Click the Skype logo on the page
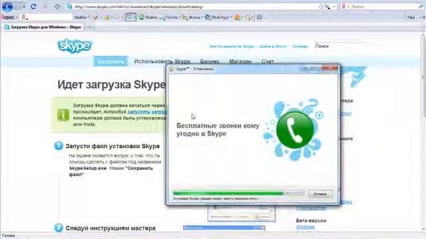The image size is (426, 239). point(75,46)
